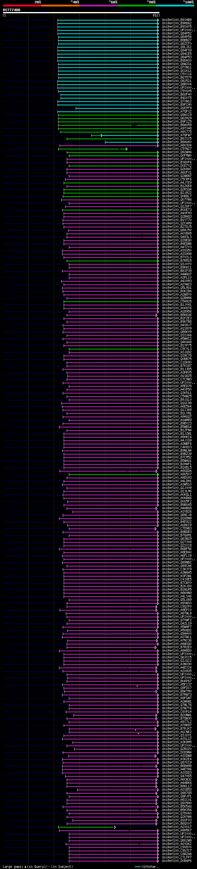Select the UniRef100_Q94CE5 label
The height and width of the screenshot is (869, 197).
pos(177,54)
